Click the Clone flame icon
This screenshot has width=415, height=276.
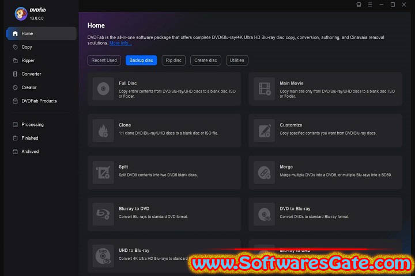pos(103,131)
